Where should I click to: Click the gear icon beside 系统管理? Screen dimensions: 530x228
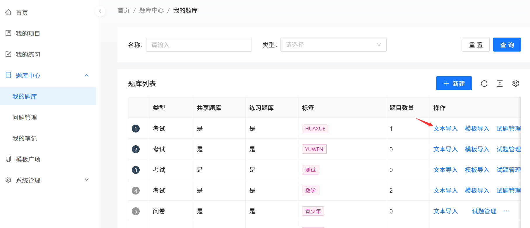click(x=8, y=180)
